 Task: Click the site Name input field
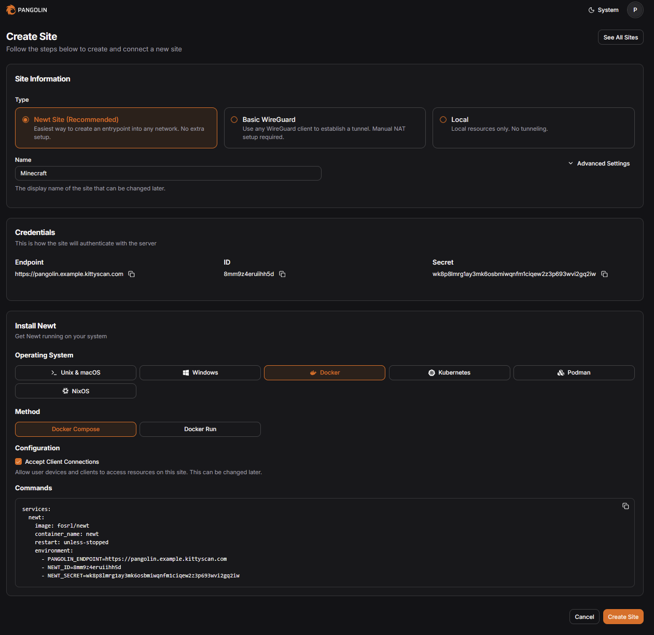tap(168, 173)
